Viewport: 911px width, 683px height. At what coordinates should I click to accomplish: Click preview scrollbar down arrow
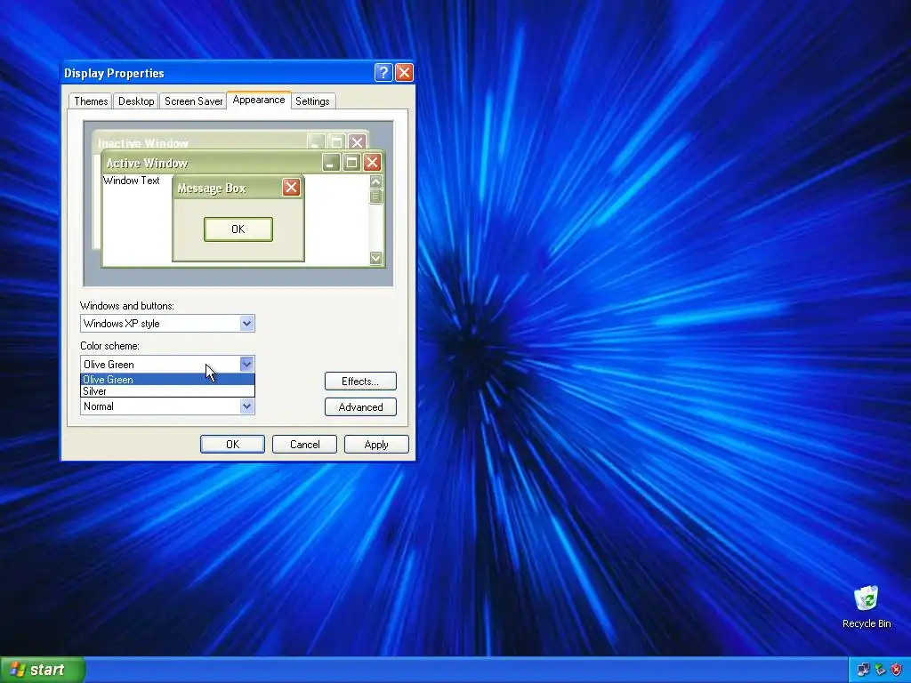(376, 258)
